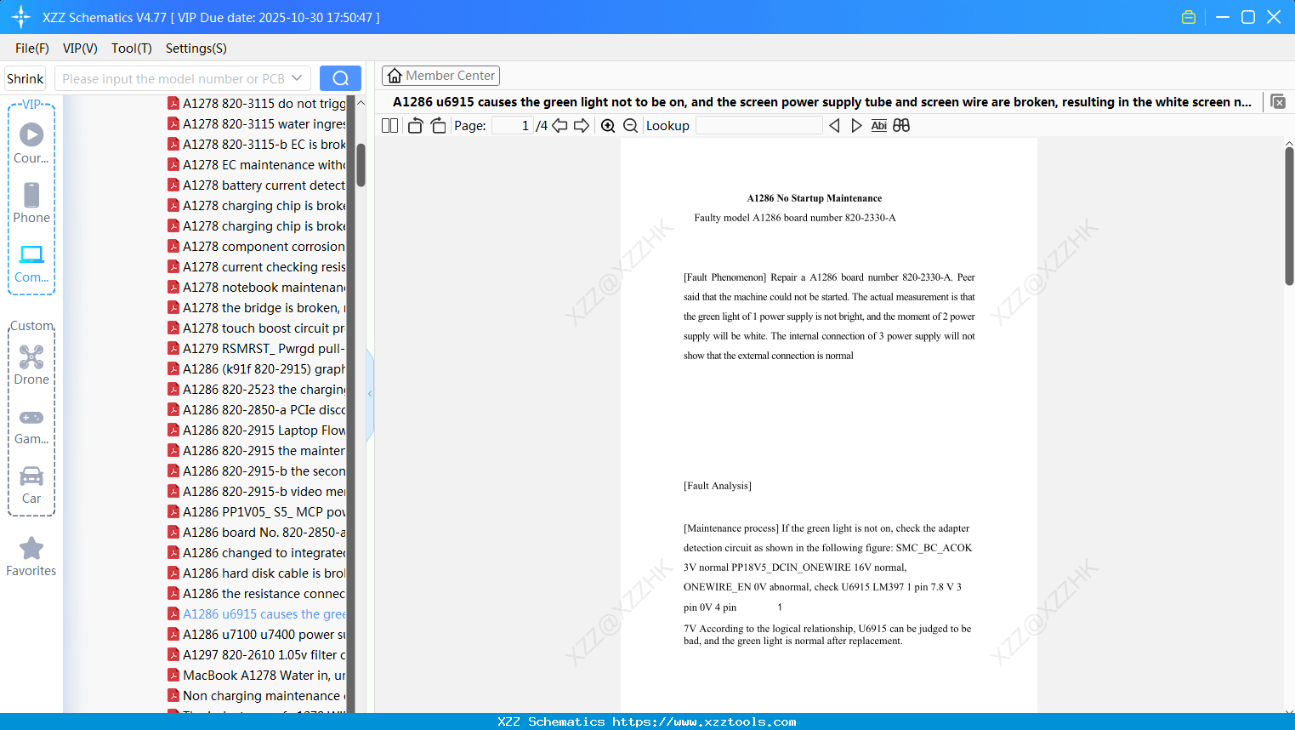Open the VIP(V) menu
This screenshot has width=1295, height=730.
point(80,48)
